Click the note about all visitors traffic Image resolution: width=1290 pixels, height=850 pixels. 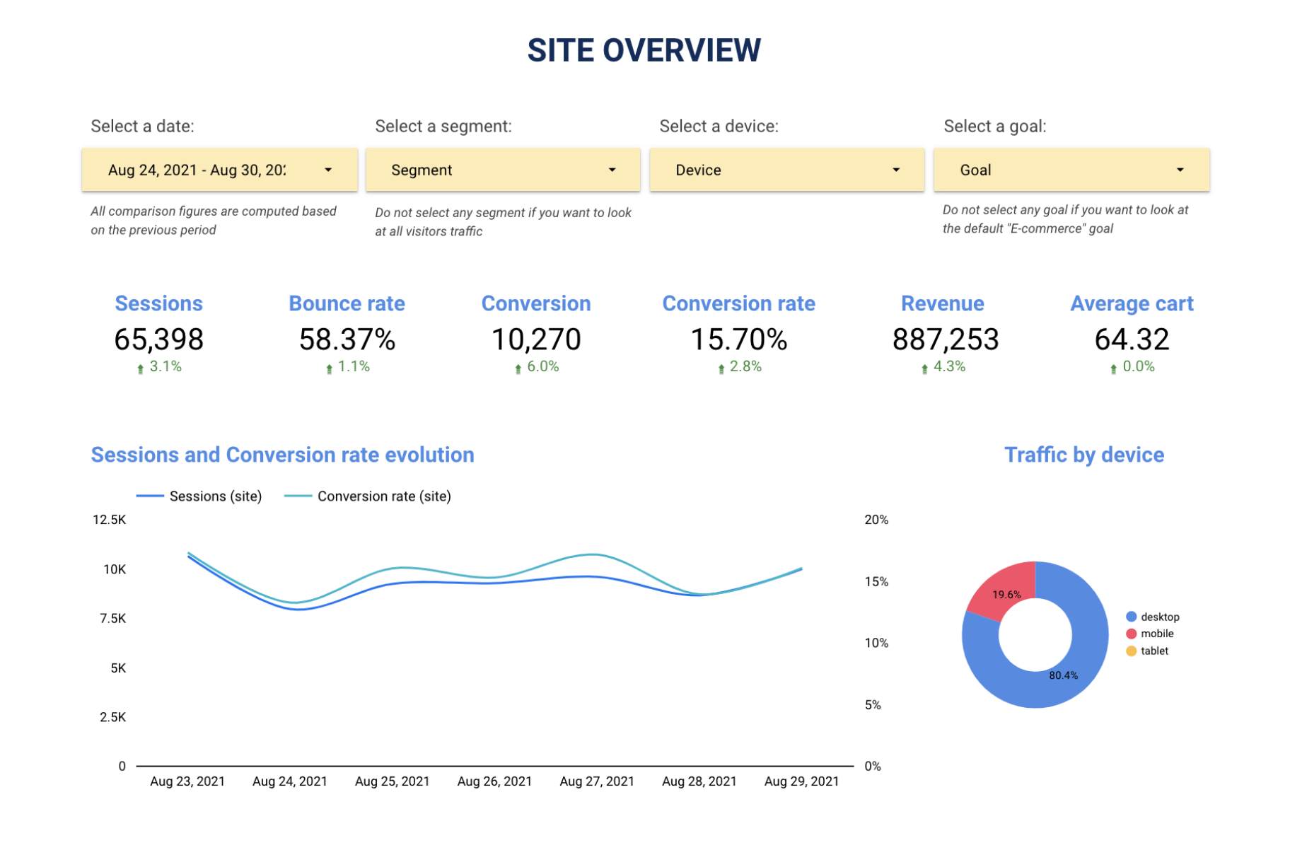[503, 222]
